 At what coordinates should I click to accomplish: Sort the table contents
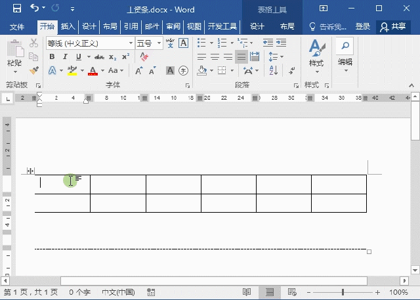[274, 71]
